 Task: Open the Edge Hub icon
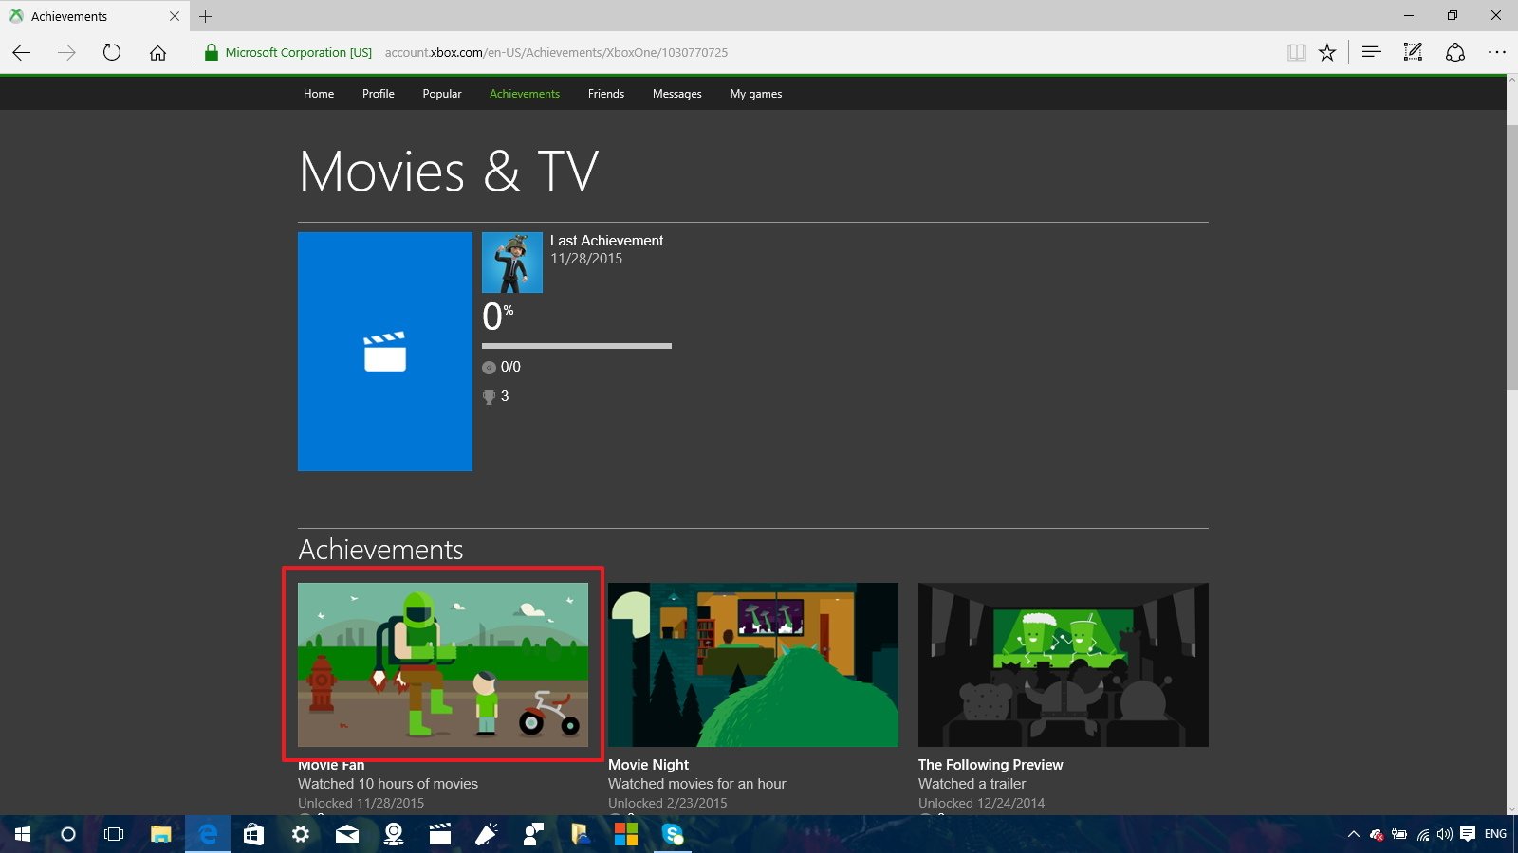(1371, 53)
